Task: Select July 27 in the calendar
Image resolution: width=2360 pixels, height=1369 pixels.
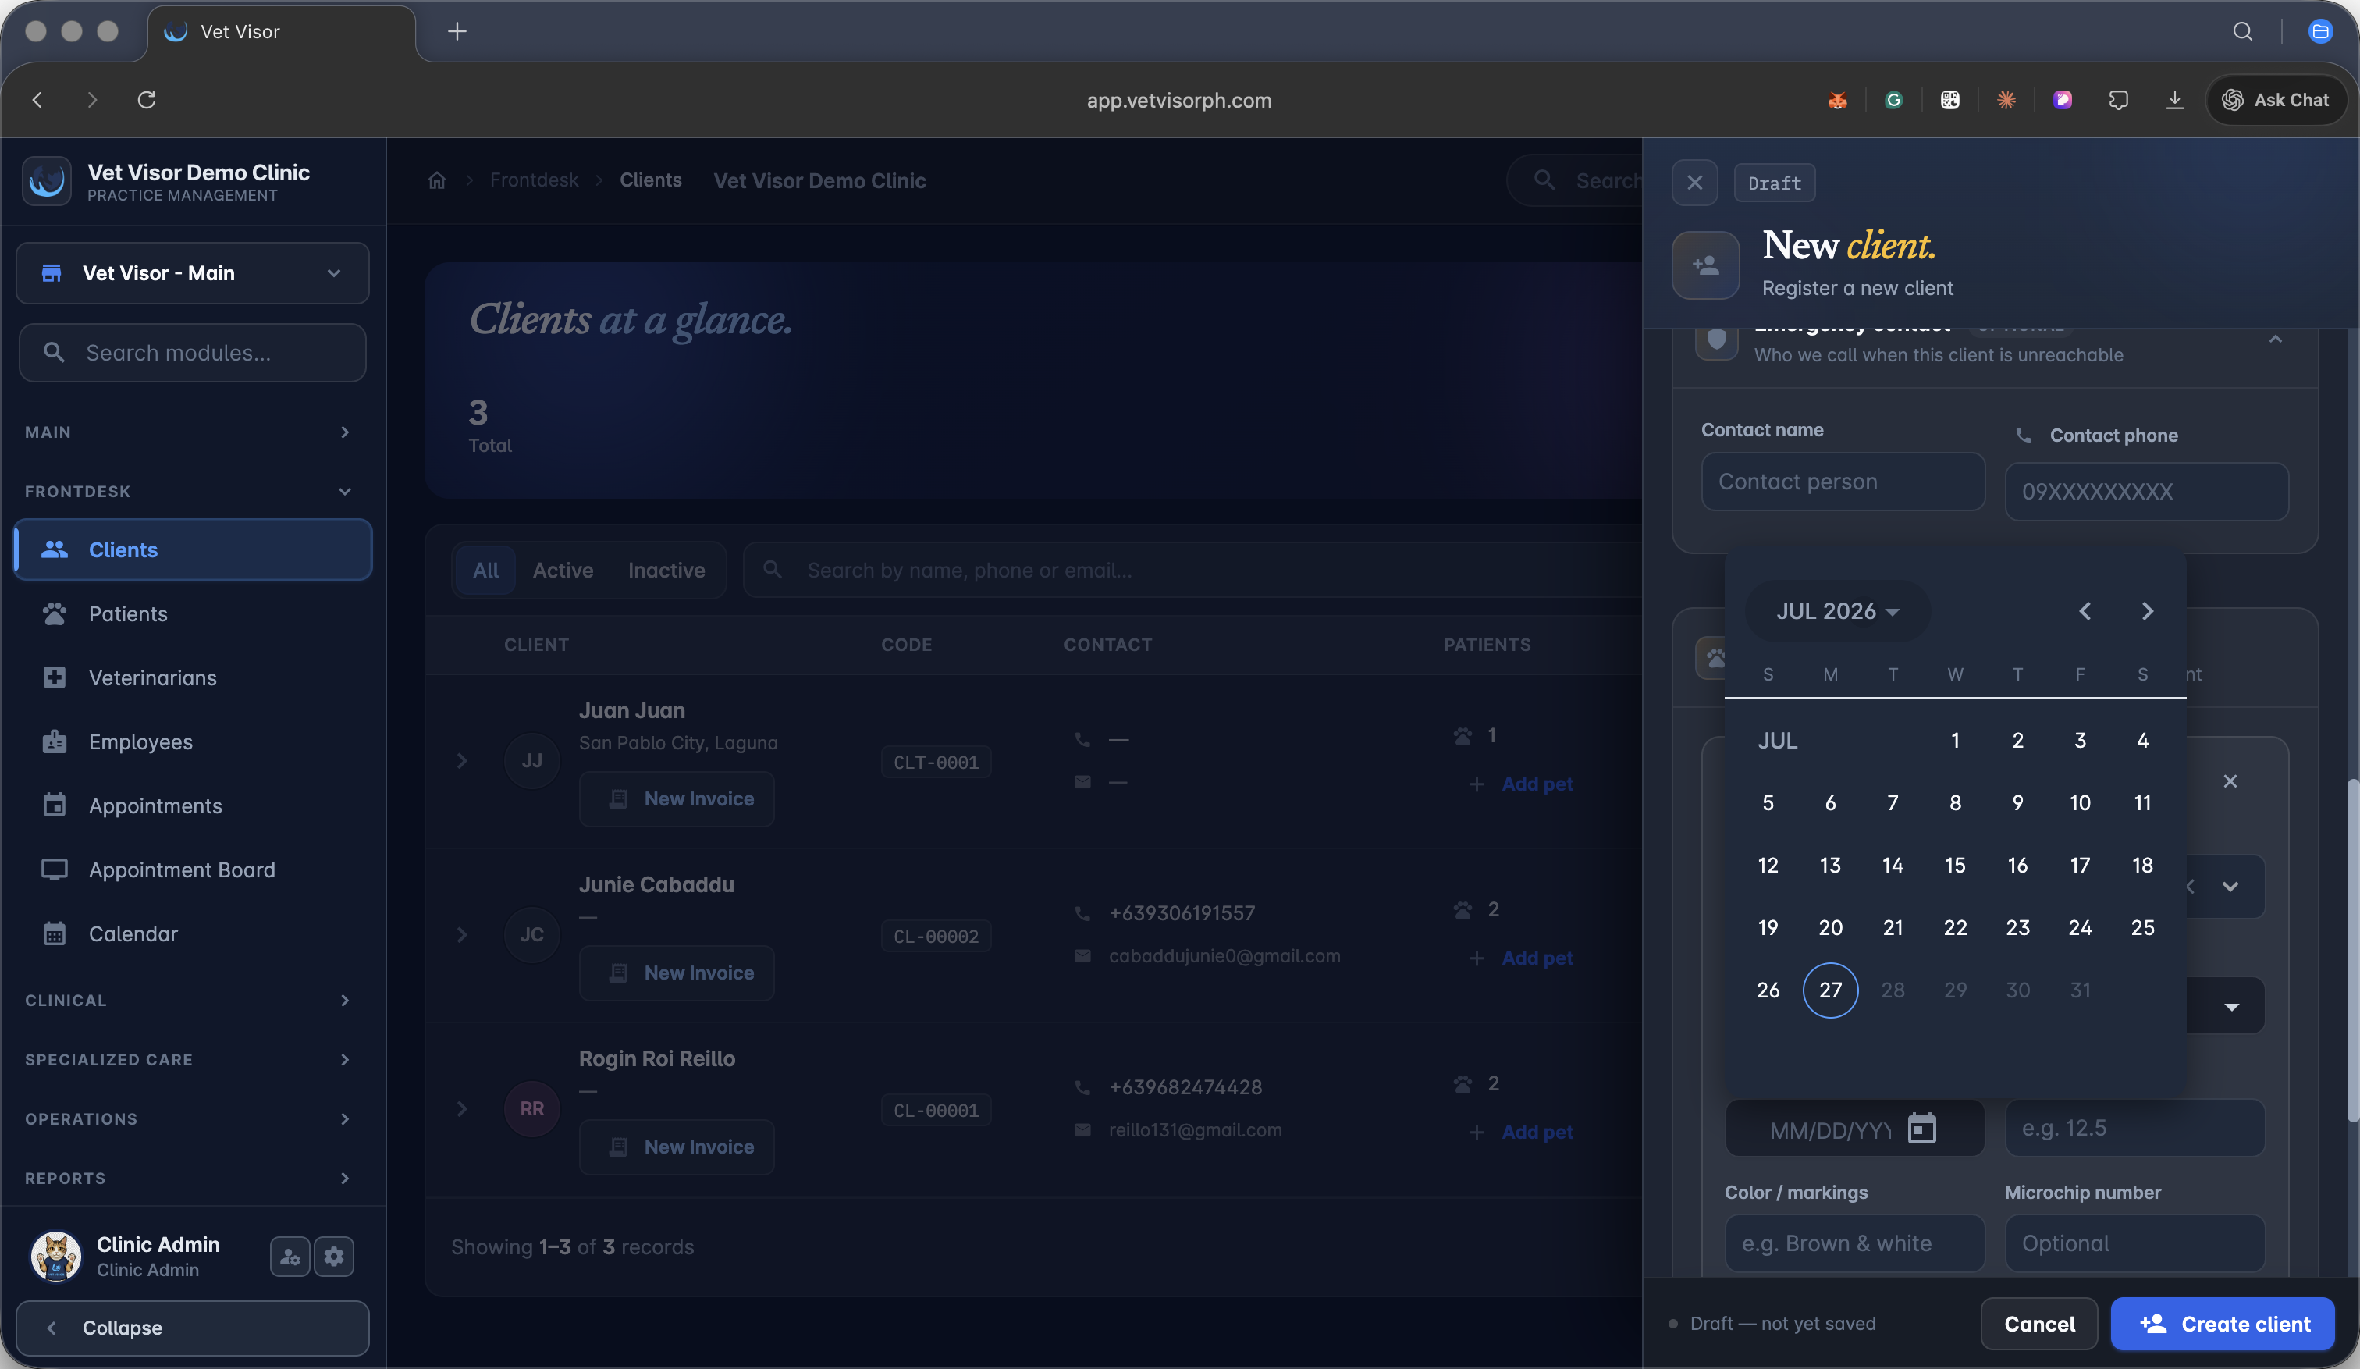Action: 1830,990
